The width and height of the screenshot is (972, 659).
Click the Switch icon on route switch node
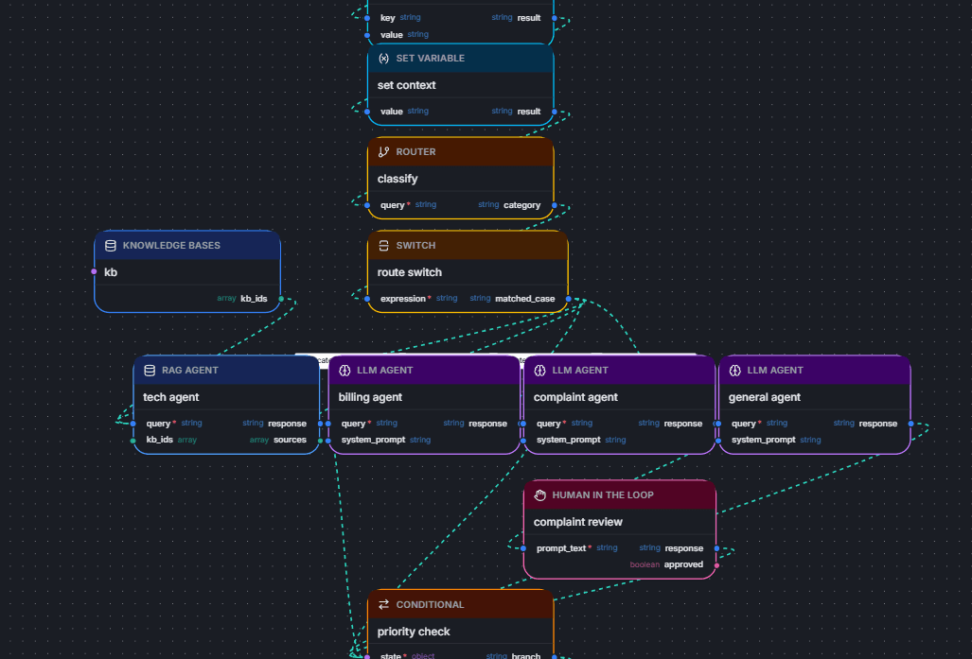382,245
